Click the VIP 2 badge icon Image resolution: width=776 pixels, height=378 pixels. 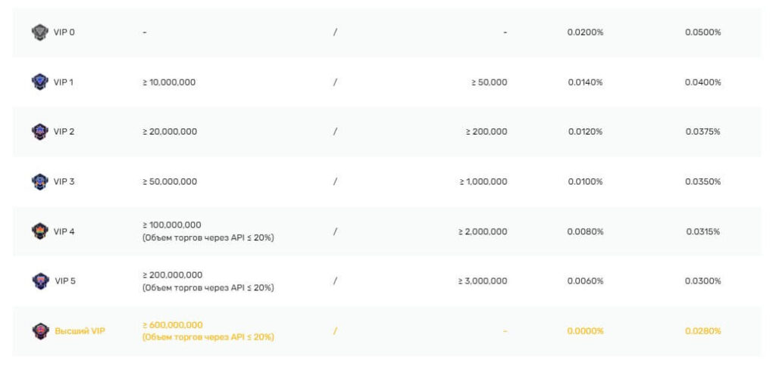(39, 132)
